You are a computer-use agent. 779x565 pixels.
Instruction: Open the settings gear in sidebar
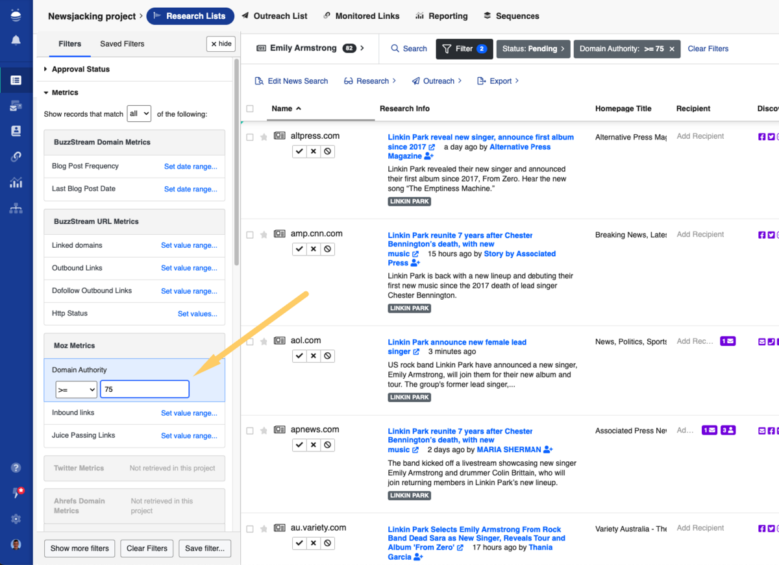(16, 519)
